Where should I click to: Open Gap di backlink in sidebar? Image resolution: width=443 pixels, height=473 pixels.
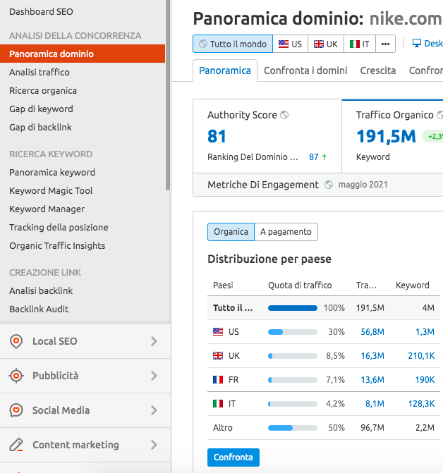pos(40,128)
